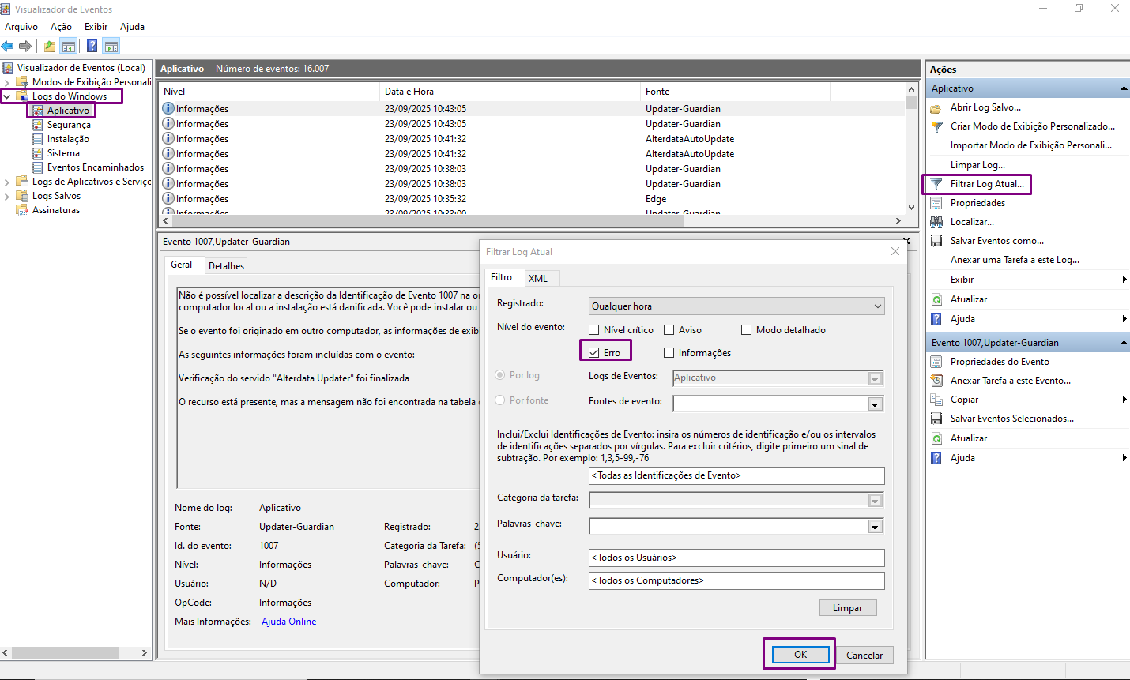Click the Segurança log icon in tree
This screenshot has width=1130, height=680.
coord(37,125)
